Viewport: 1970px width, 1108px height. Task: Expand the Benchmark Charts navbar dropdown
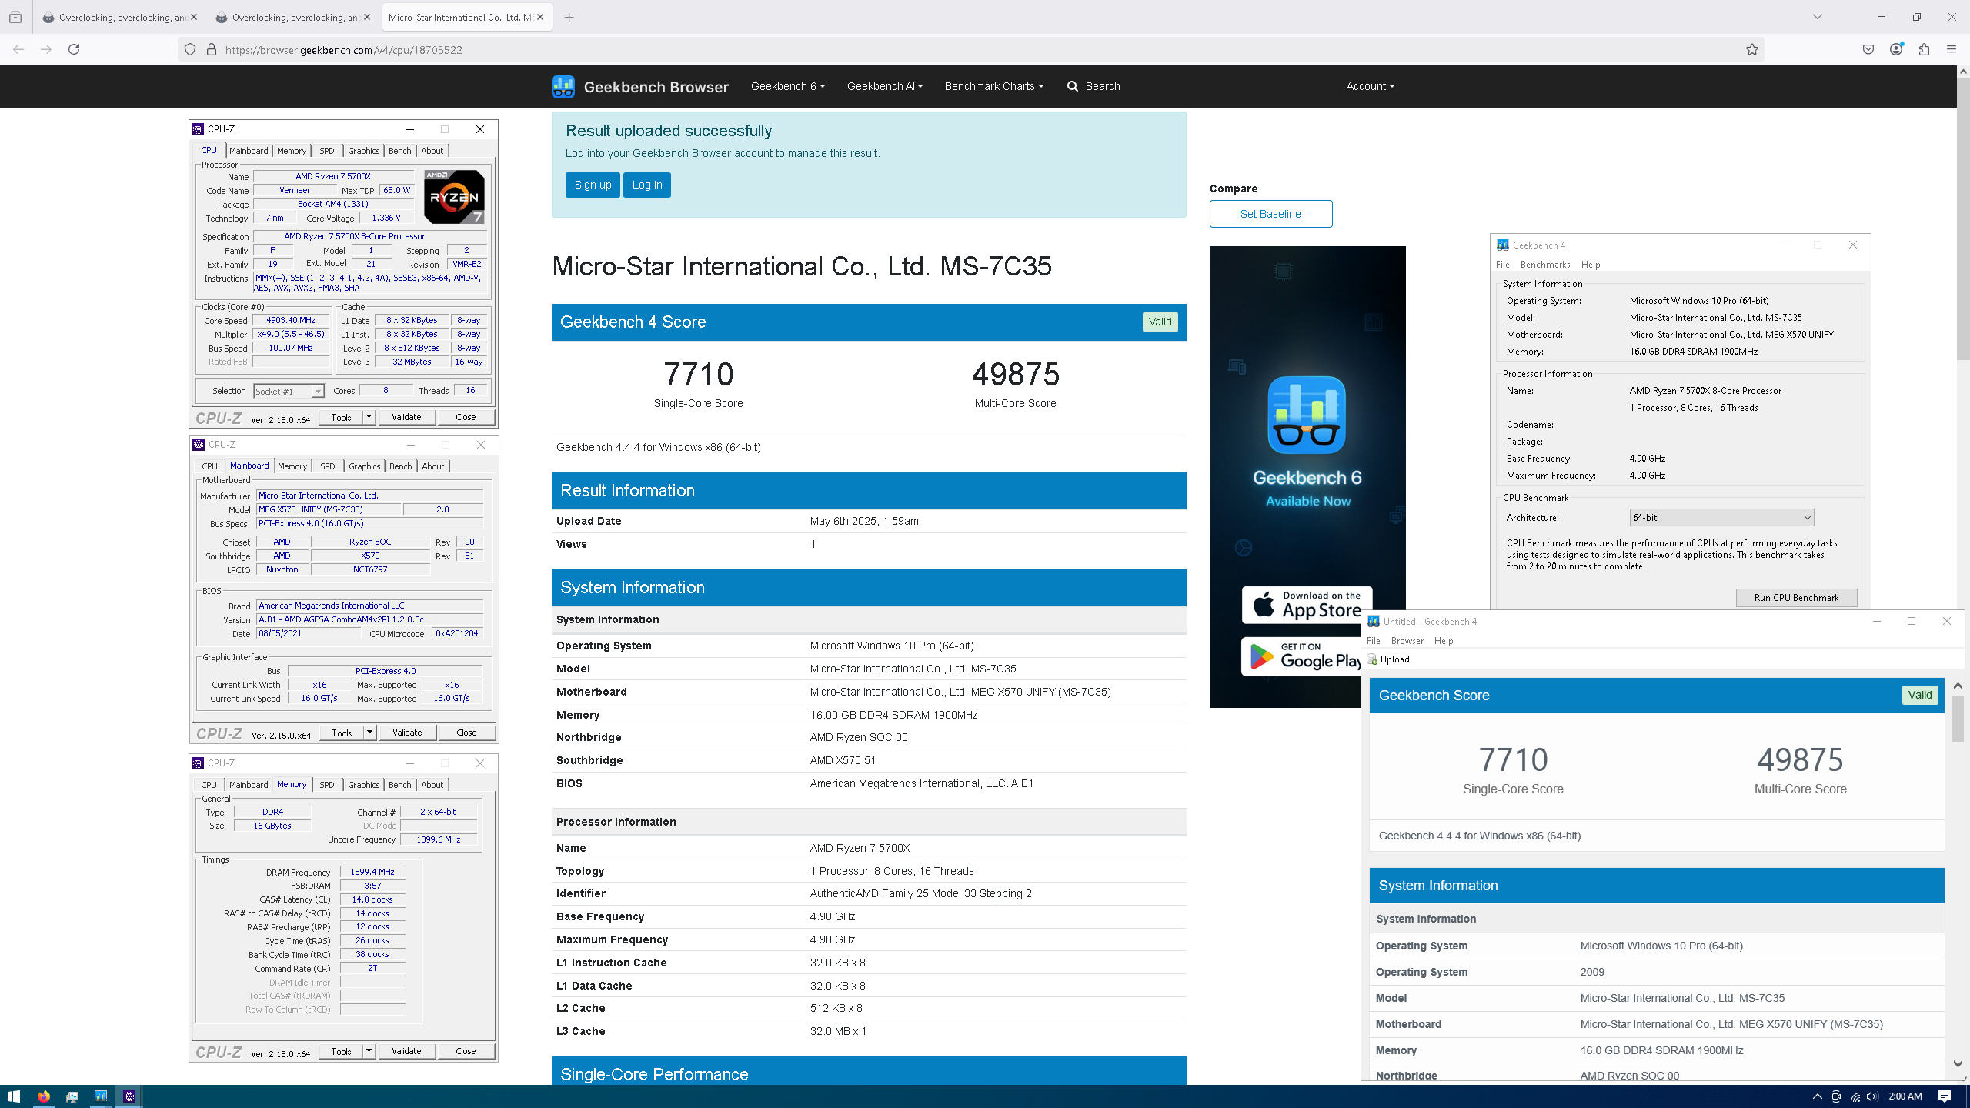(994, 86)
